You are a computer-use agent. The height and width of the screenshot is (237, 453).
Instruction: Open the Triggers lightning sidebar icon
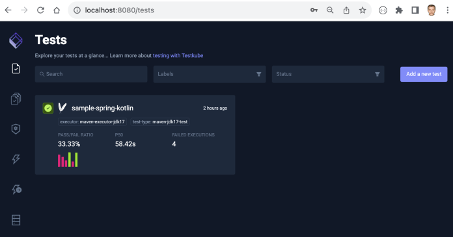[x=16, y=159]
